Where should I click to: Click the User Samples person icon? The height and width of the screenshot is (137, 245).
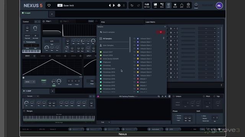101,45
